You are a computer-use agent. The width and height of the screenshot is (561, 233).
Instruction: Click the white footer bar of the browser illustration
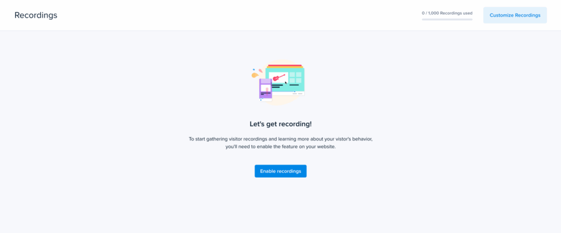tap(288, 94)
